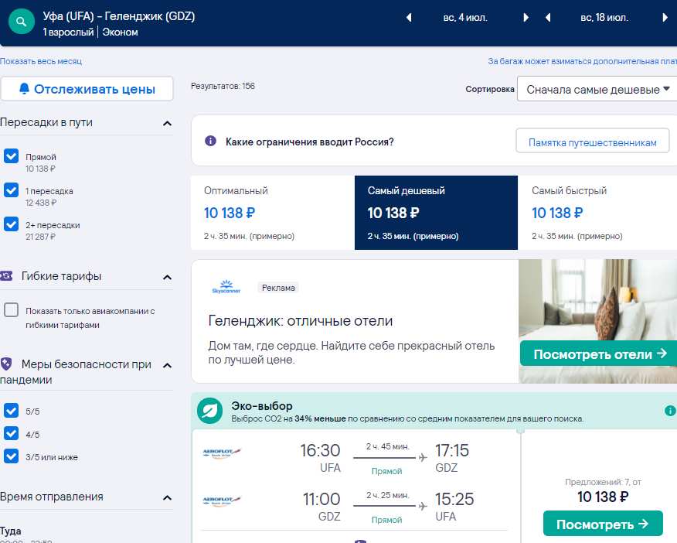Click the airplane icon on the 16:30 flight
Screen dimensions: 677x543
click(x=423, y=457)
